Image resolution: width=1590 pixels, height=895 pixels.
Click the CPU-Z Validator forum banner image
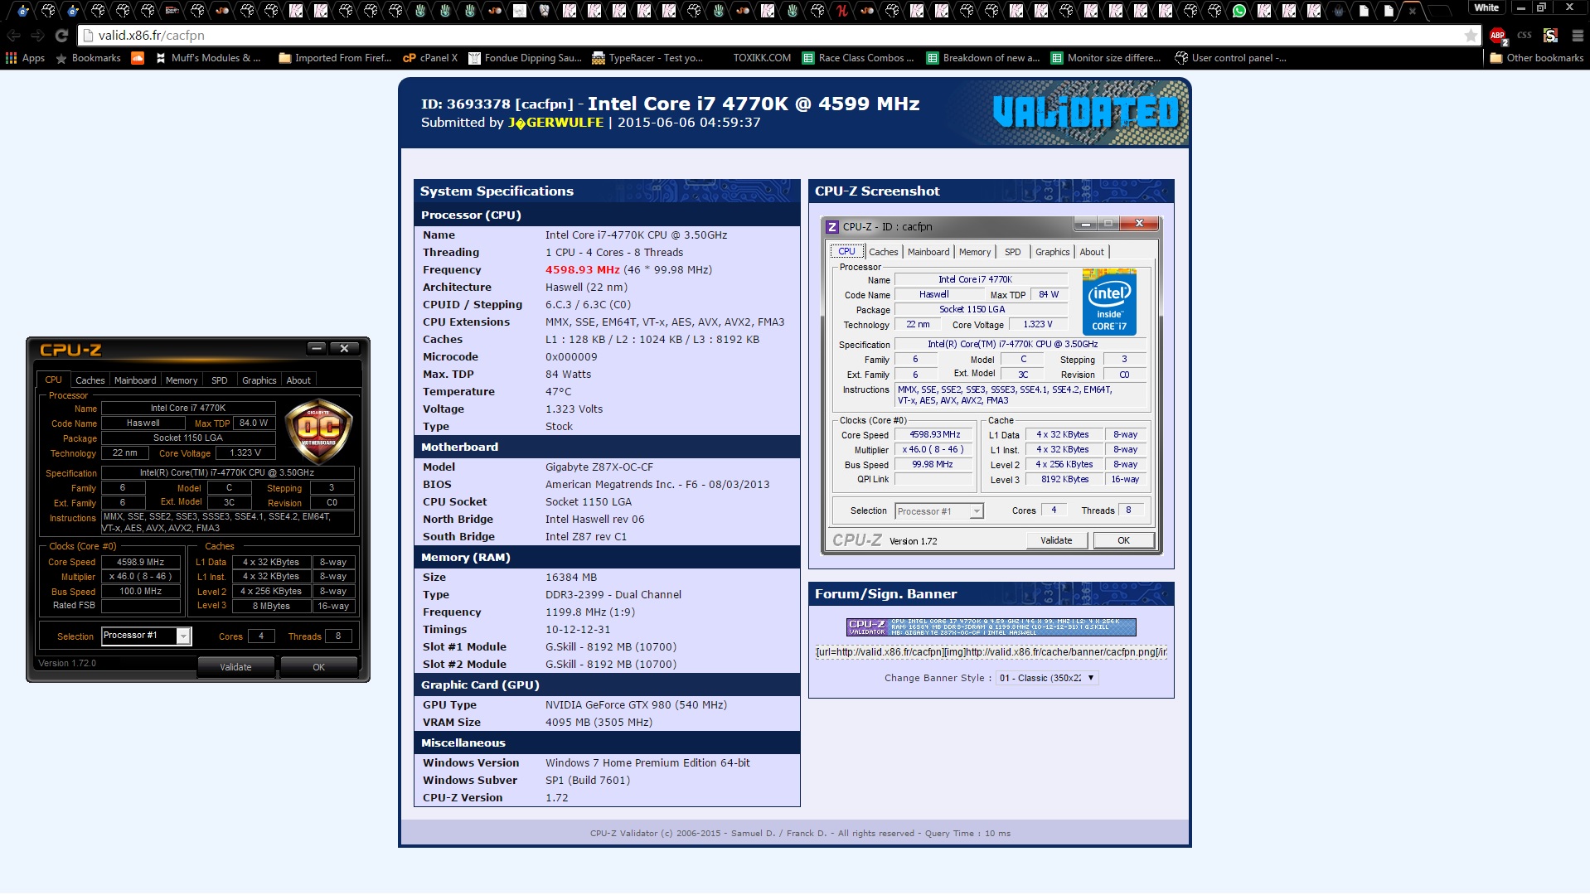click(991, 627)
